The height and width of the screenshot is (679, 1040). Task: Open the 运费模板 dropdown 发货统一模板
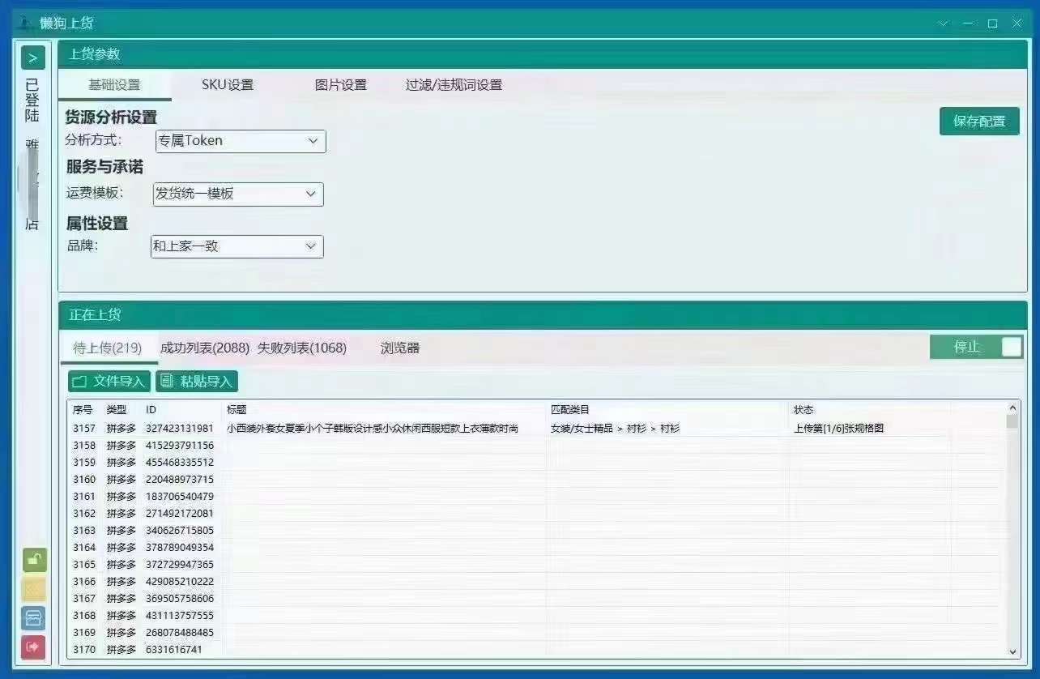(238, 194)
